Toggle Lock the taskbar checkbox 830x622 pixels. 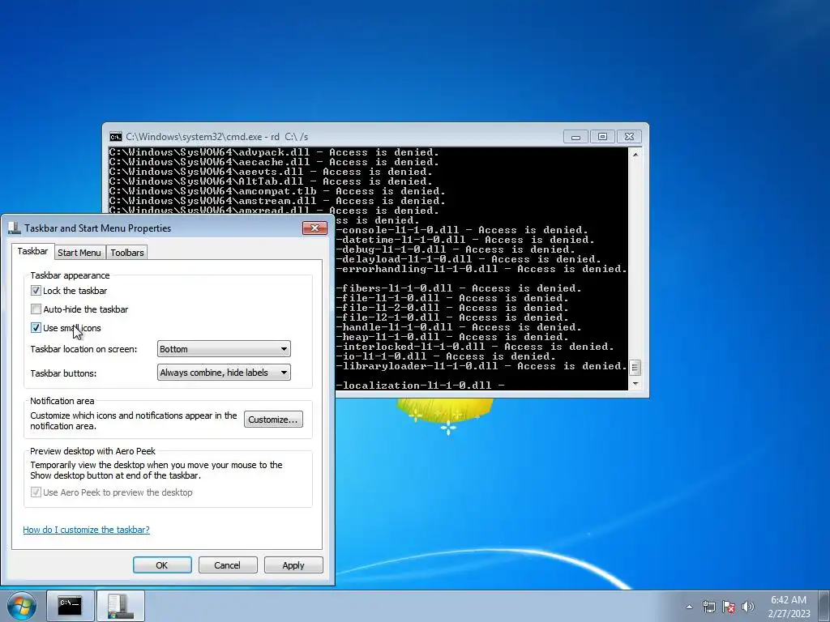tap(36, 291)
